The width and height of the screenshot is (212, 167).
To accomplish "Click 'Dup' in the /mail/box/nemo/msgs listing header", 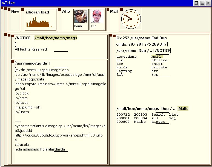I will 165,109.
